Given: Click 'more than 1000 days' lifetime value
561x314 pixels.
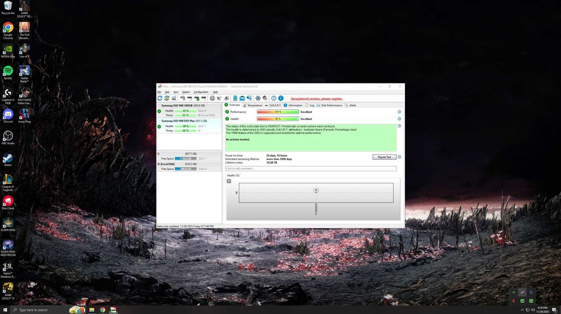Looking at the screenshot, I should pos(279,159).
